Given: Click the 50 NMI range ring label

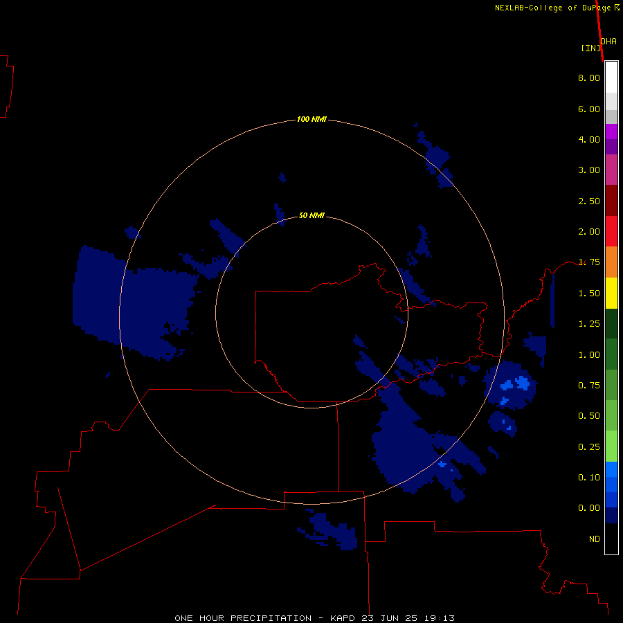Looking at the screenshot, I should [311, 216].
